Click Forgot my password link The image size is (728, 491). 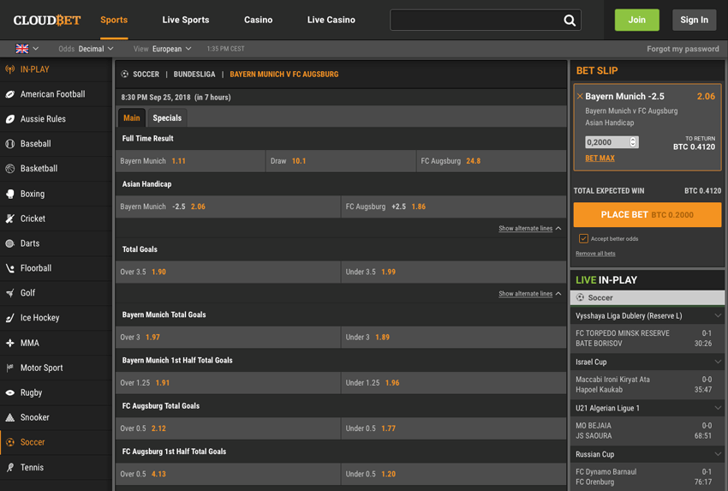tap(683, 49)
